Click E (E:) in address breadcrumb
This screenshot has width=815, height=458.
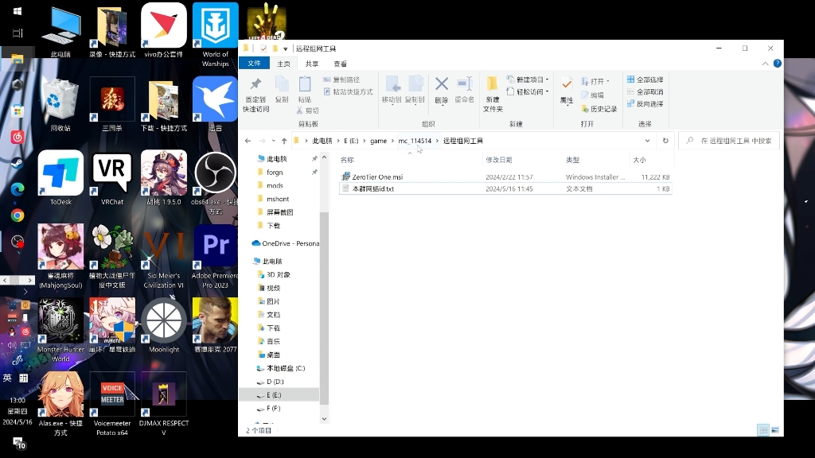[351, 141]
